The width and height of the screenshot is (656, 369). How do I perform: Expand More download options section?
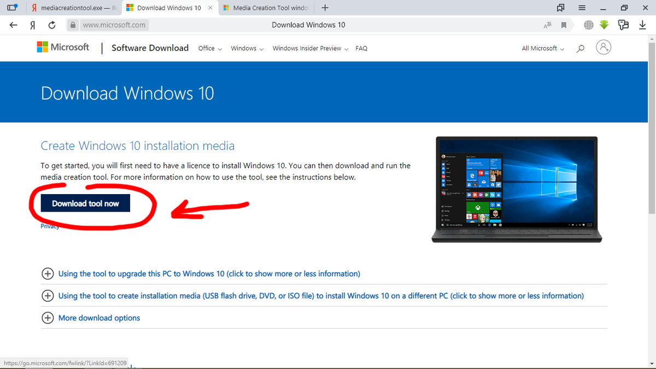pyautogui.click(x=91, y=318)
